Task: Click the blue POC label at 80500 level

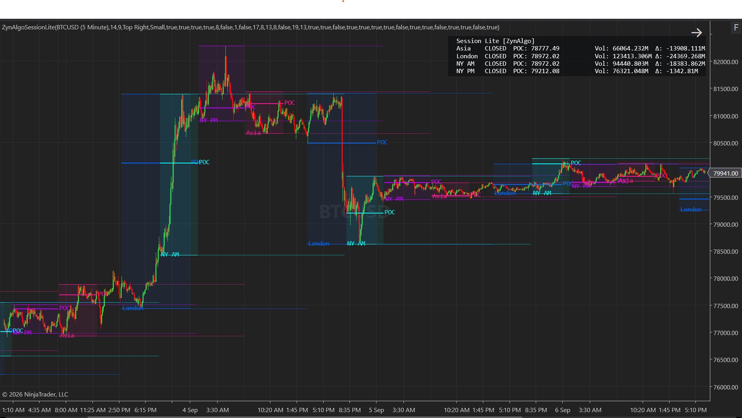Action: [x=382, y=142]
